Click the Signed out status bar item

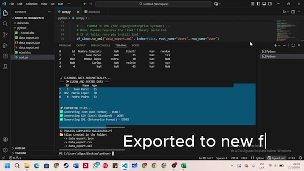coord(276,158)
